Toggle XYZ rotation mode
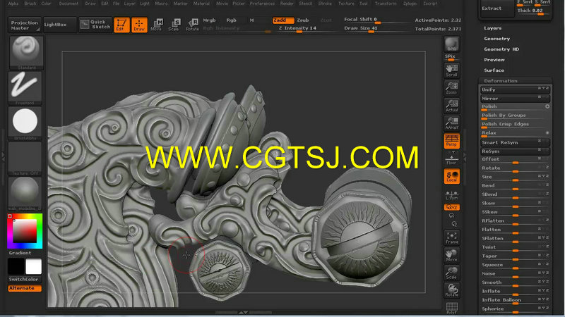This screenshot has width=565, height=317. pyautogui.click(x=451, y=207)
